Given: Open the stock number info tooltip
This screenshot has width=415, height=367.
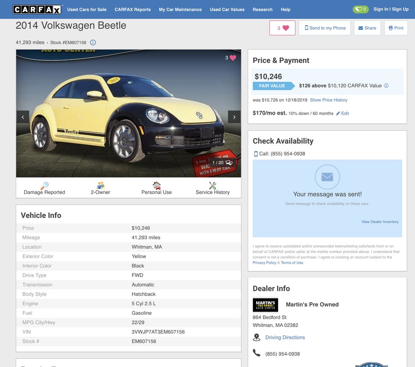Looking at the screenshot, I should (93, 42).
